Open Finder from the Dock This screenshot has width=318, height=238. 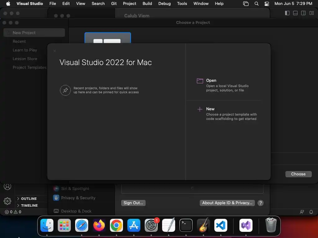click(47, 225)
